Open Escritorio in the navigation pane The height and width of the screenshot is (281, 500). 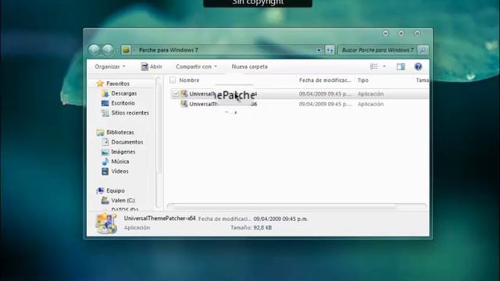(x=123, y=103)
